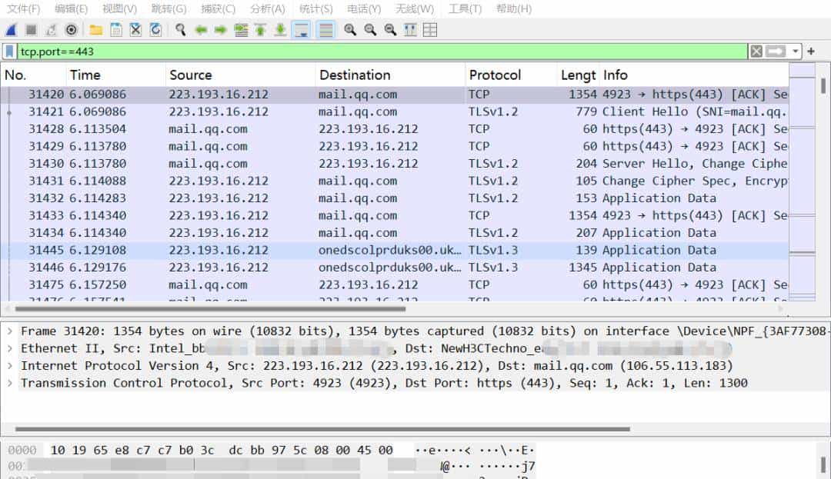Screen dimensions: 831x479
Task: Open the 工具(T) menu
Action: click(x=466, y=9)
